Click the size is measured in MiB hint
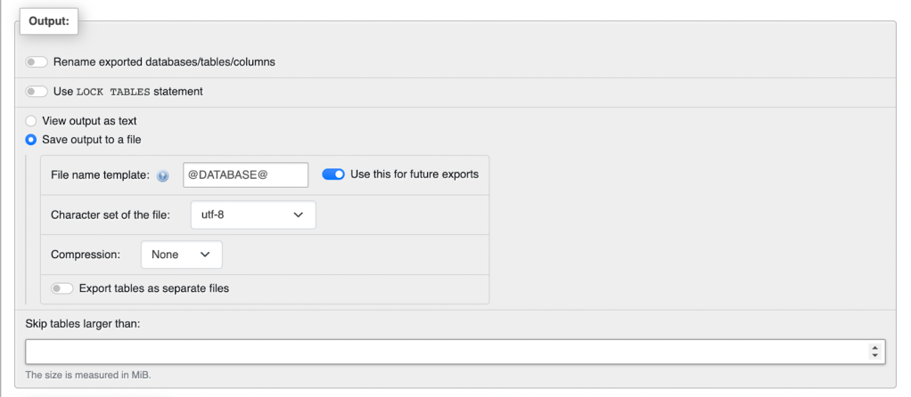Image resolution: width=911 pixels, height=397 pixels. pyautogui.click(x=88, y=376)
